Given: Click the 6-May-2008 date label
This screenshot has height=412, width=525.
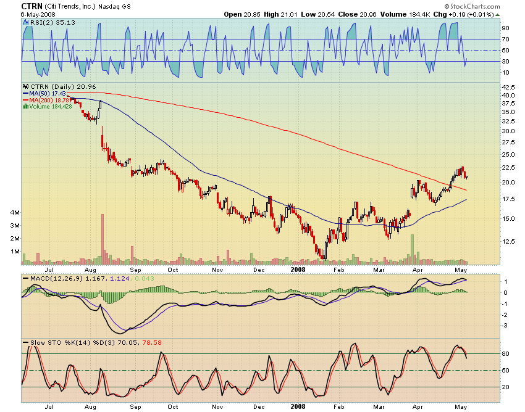Looking at the screenshot, I should pyautogui.click(x=38, y=15).
